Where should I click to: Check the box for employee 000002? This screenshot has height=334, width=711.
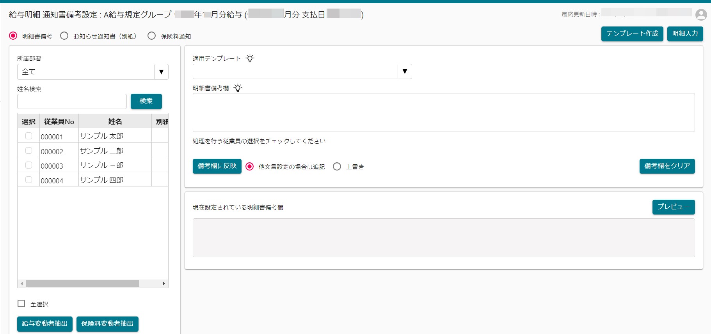28,150
